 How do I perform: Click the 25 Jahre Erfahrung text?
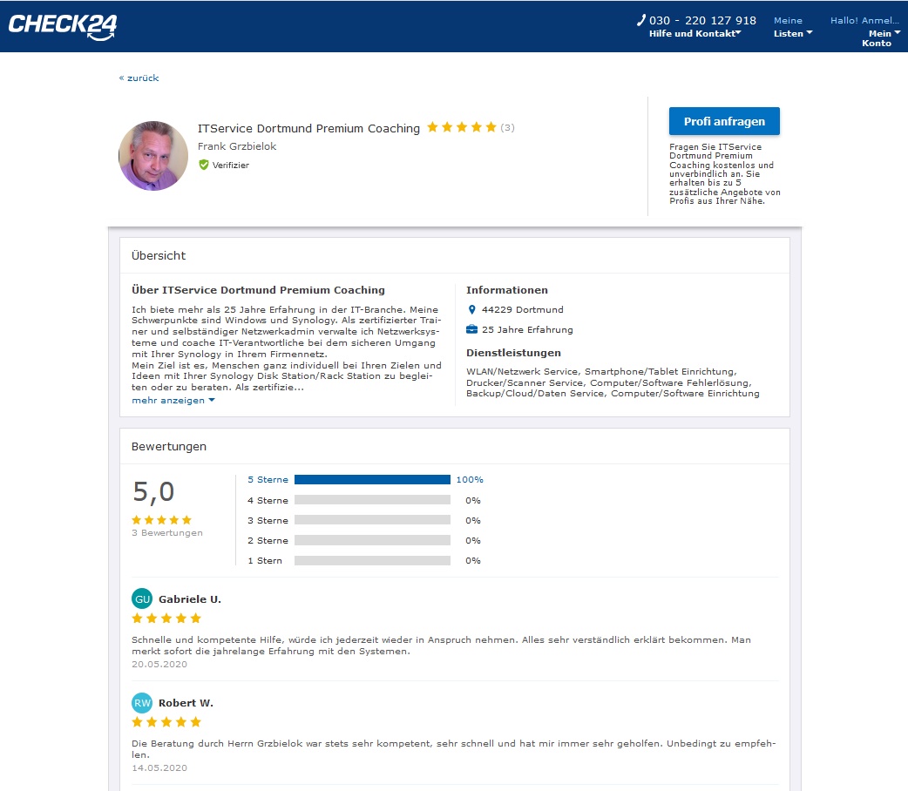point(527,329)
